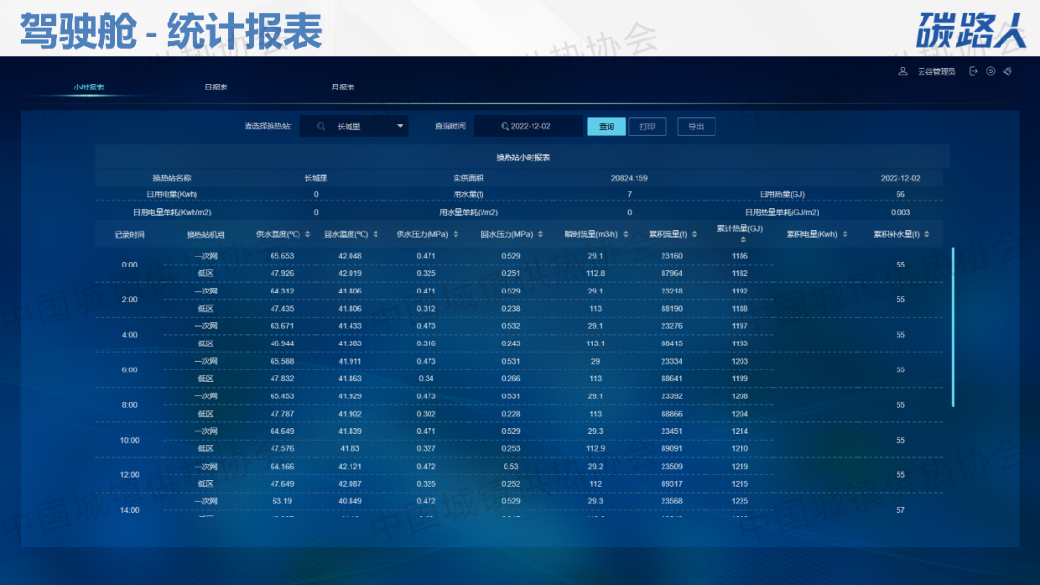The height and width of the screenshot is (585, 1040).
Task: Click search icon in station selector
Action: (x=321, y=126)
